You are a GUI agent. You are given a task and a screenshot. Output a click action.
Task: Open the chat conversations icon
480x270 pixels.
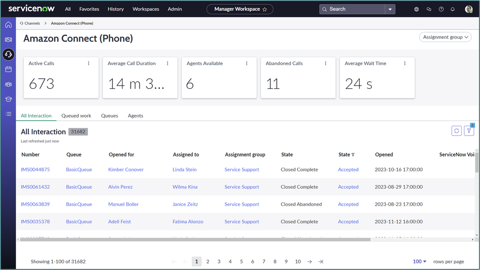pos(429,9)
